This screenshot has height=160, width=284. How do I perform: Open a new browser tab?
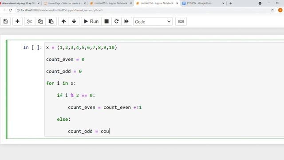pyautogui.click(x=231, y=3)
